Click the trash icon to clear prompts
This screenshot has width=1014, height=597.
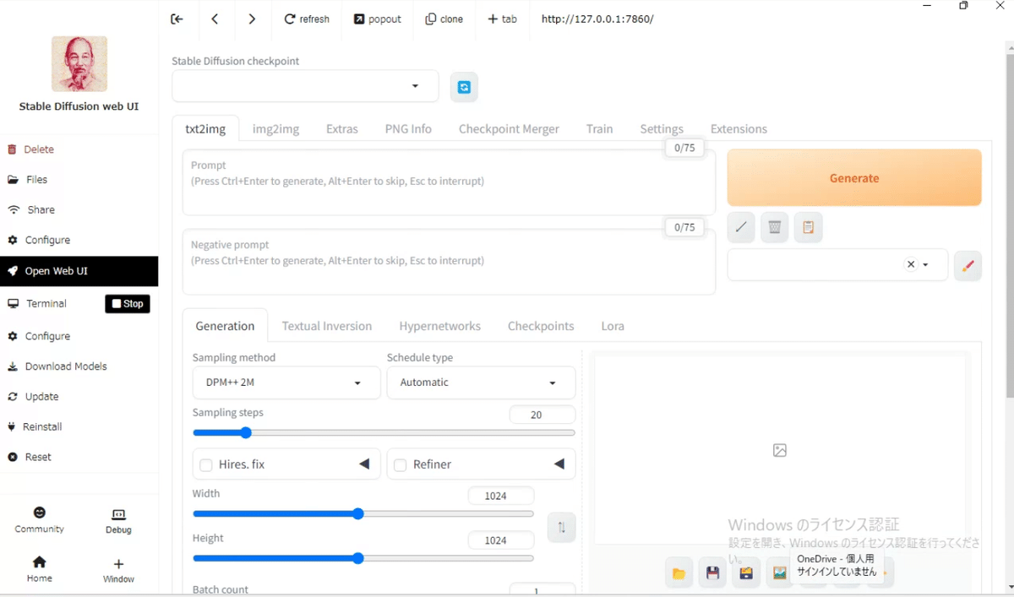[x=774, y=226]
